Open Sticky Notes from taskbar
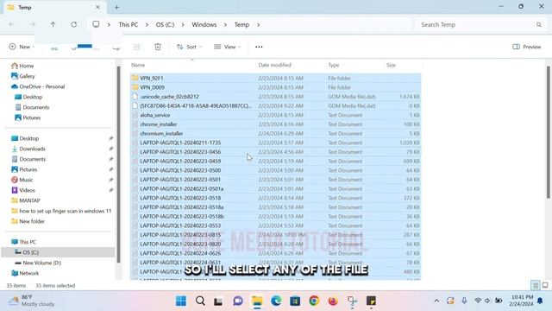 coord(371,301)
